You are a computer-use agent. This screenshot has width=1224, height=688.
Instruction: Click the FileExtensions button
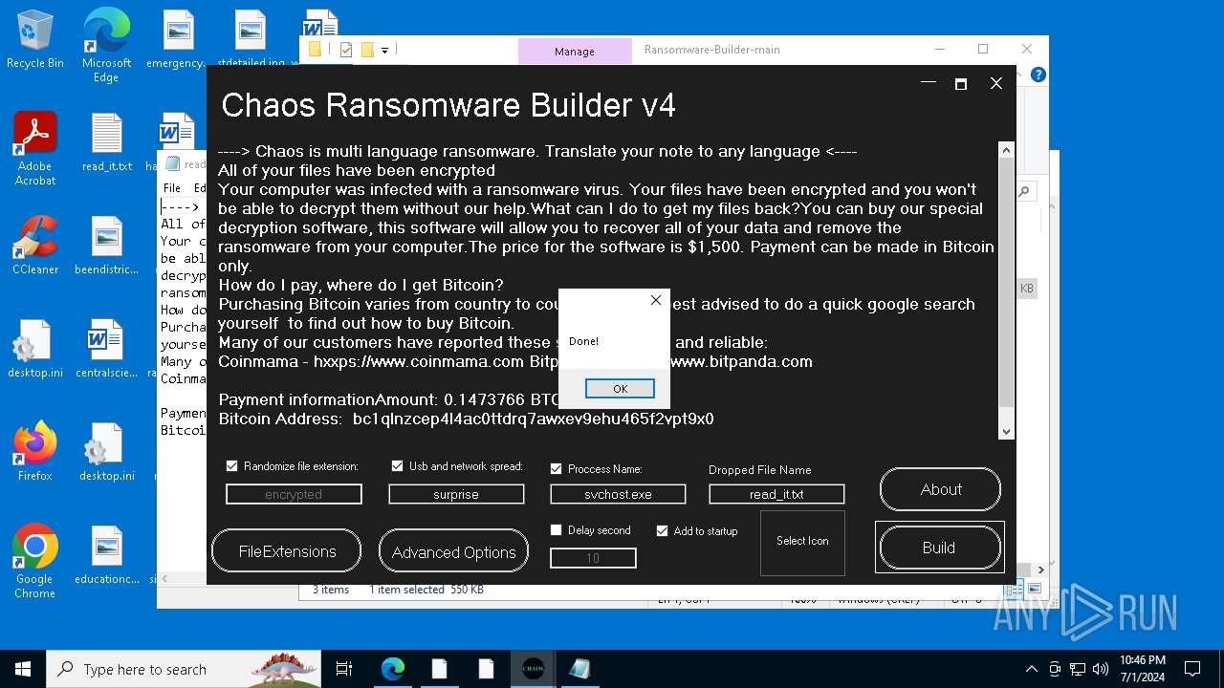click(287, 551)
